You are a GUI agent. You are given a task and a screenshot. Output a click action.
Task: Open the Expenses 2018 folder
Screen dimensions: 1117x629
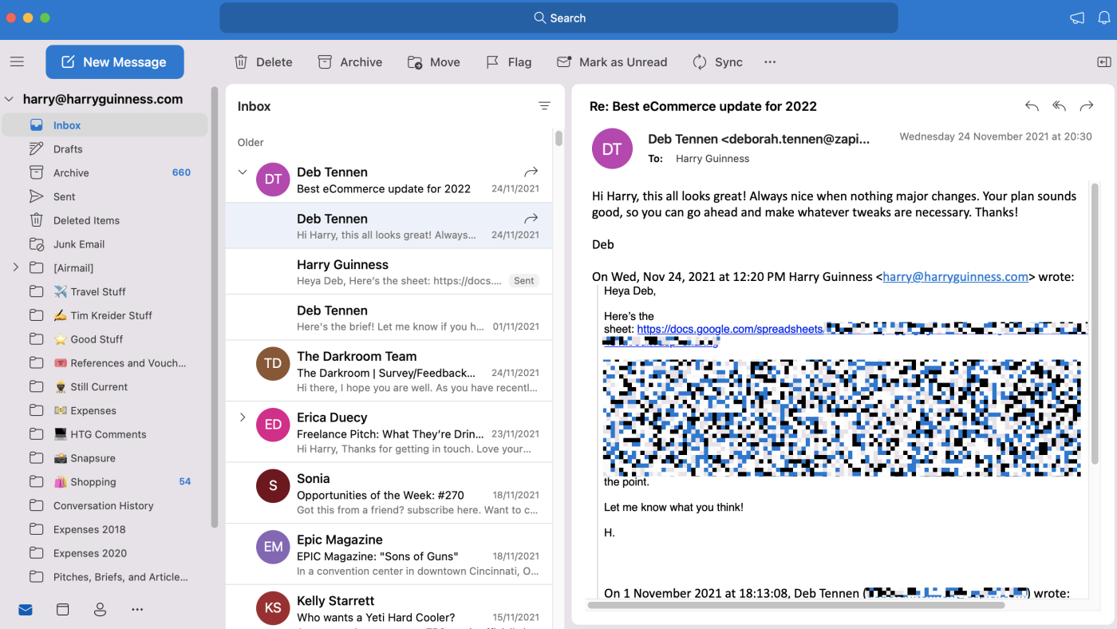click(105, 529)
